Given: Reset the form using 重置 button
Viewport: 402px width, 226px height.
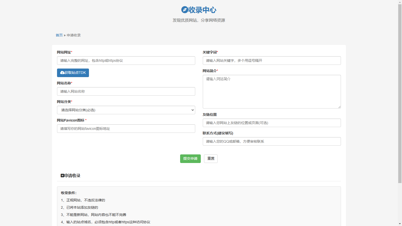Looking at the screenshot, I should click(211, 159).
